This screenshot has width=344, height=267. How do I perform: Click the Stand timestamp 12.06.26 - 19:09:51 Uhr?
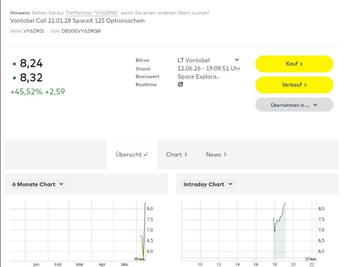click(209, 68)
